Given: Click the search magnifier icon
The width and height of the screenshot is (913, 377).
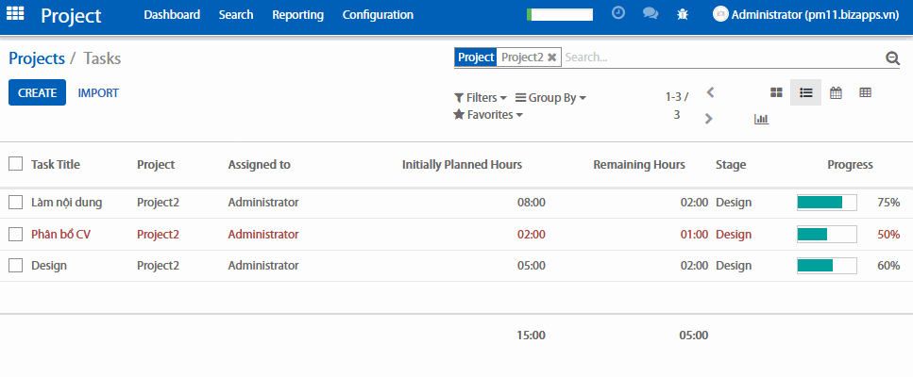Looking at the screenshot, I should click(x=892, y=58).
